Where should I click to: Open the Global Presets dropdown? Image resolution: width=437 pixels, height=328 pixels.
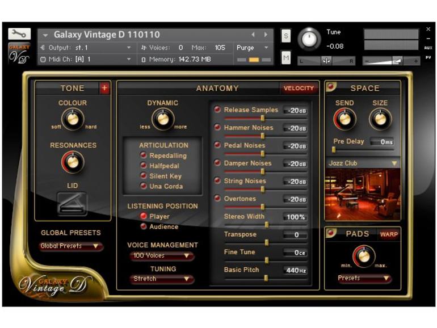pos(71,246)
